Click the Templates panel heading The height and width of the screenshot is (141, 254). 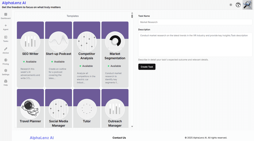click(73, 16)
